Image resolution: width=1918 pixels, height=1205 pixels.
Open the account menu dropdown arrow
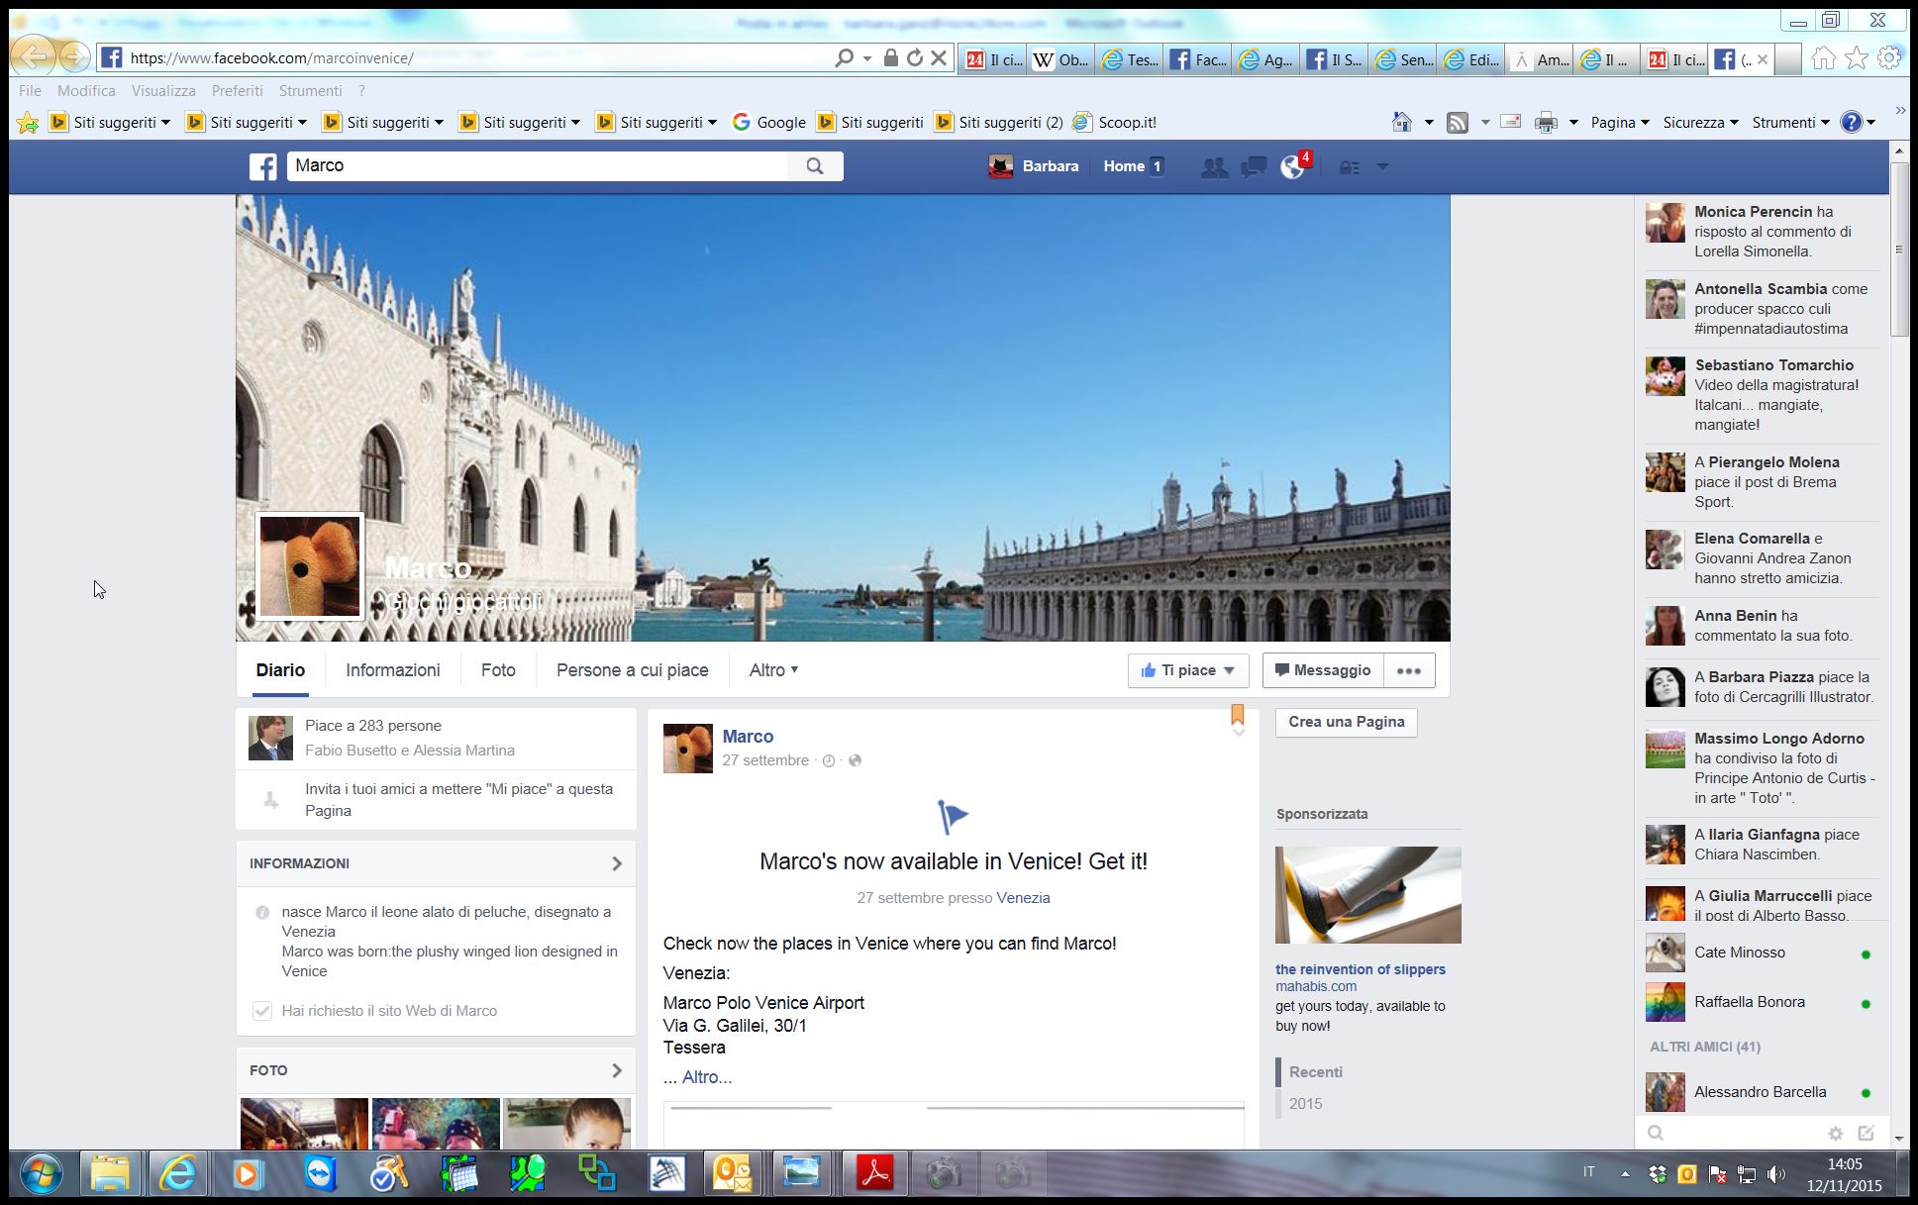(x=1383, y=166)
